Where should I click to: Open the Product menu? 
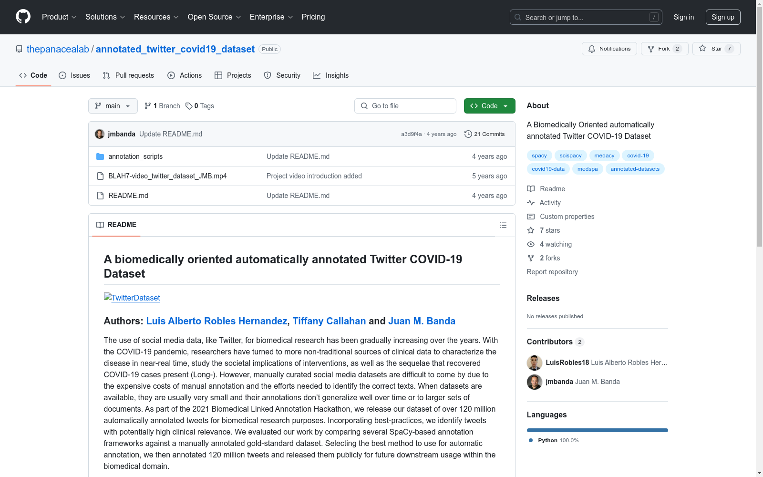tap(59, 17)
